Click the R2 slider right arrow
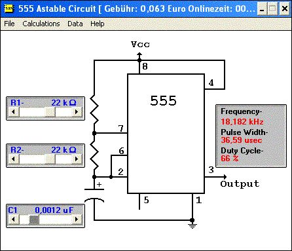The height and width of the screenshot is (251, 292). click(x=77, y=159)
